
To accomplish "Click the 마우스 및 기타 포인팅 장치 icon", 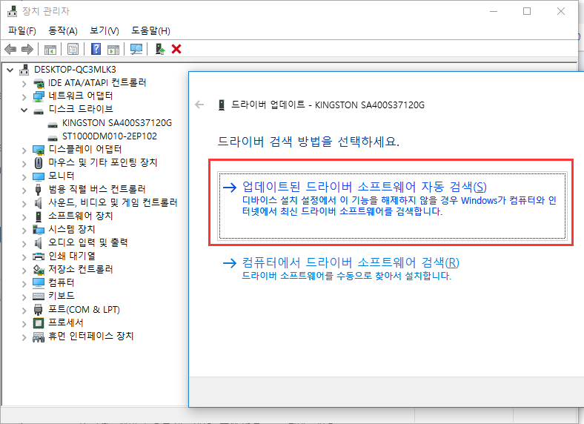I will point(39,163).
